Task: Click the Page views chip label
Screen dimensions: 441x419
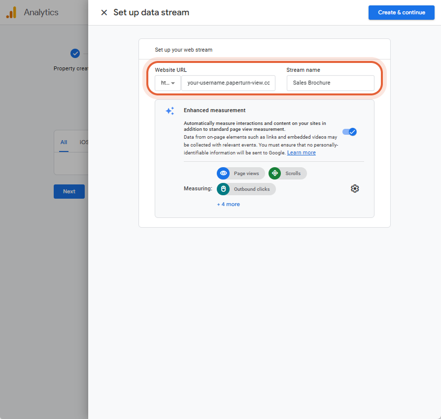Action: point(246,174)
